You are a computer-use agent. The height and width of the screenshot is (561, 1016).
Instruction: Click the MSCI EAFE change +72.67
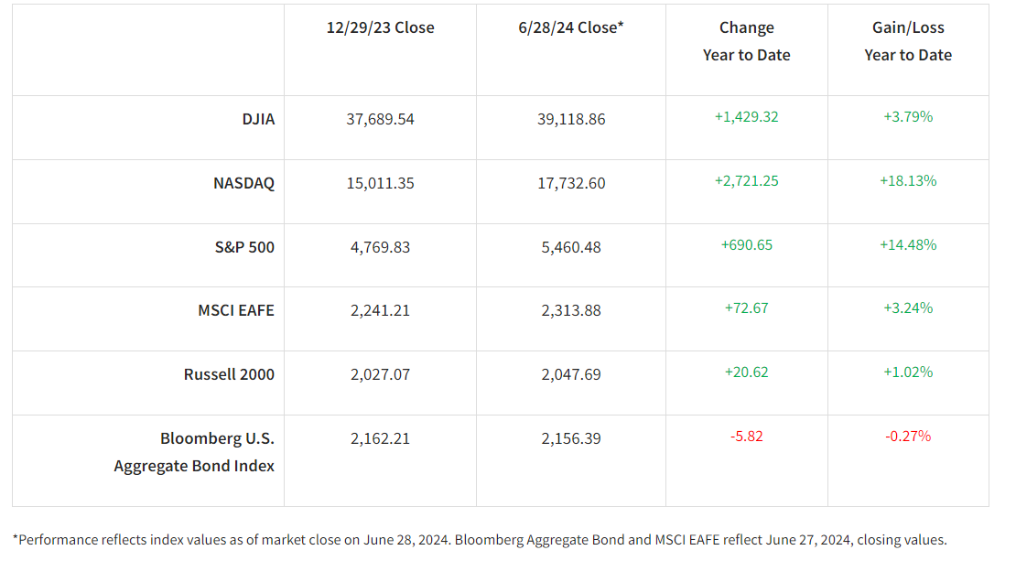coord(747,307)
